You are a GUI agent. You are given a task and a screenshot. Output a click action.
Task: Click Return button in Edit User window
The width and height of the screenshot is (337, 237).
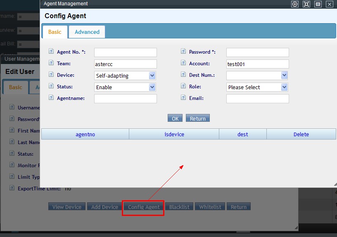click(x=239, y=207)
